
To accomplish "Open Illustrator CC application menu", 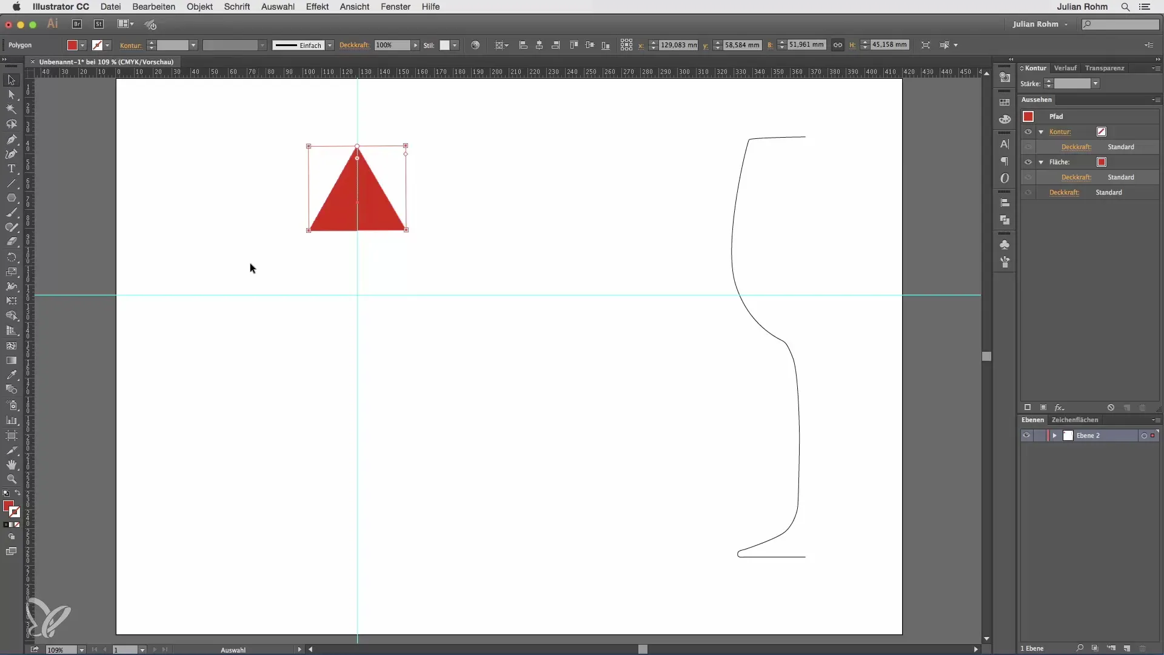I will click(61, 7).
